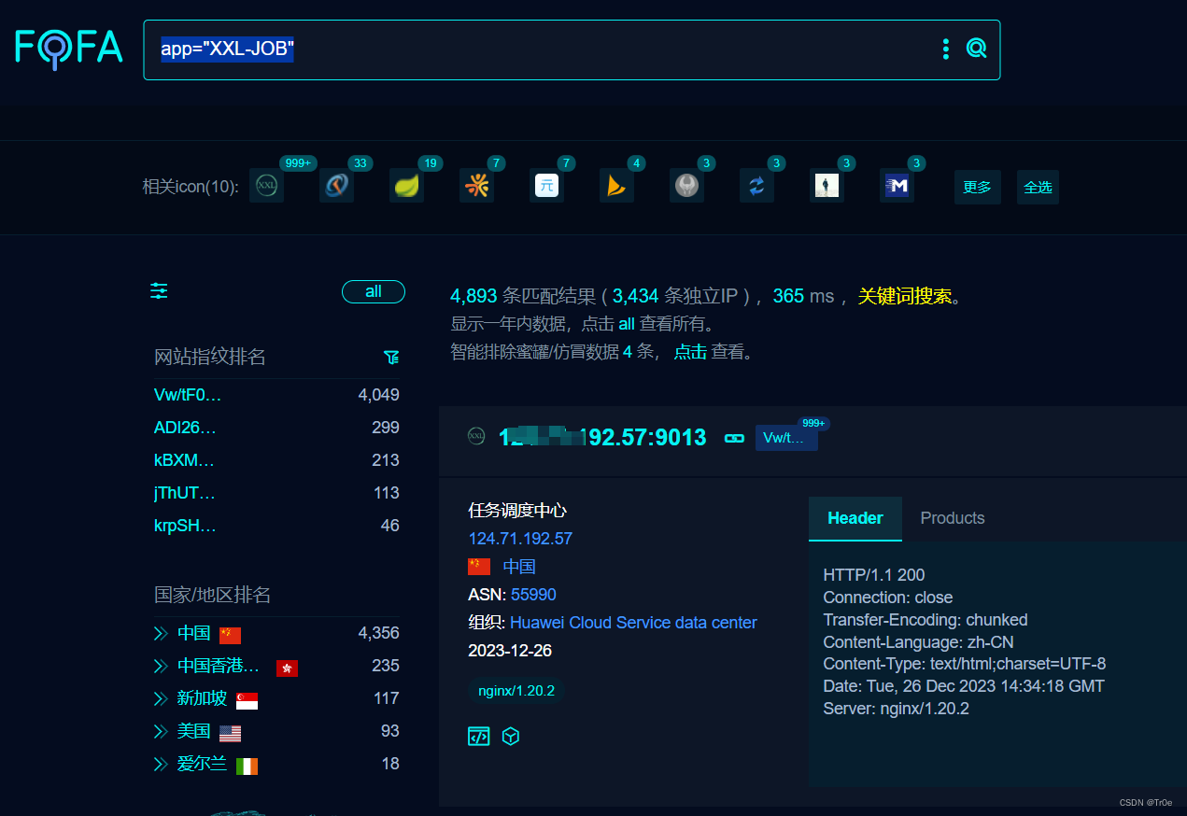Switch to the Products tab

(x=953, y=518)
